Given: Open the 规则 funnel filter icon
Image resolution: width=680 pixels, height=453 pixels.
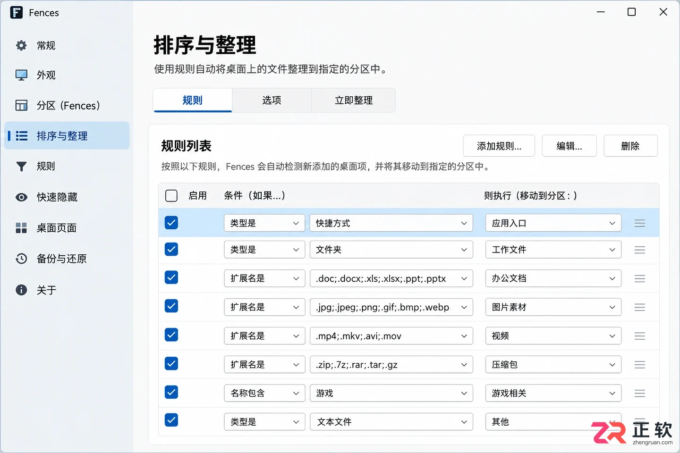Looking at the screenshot, I should (21, 166).
